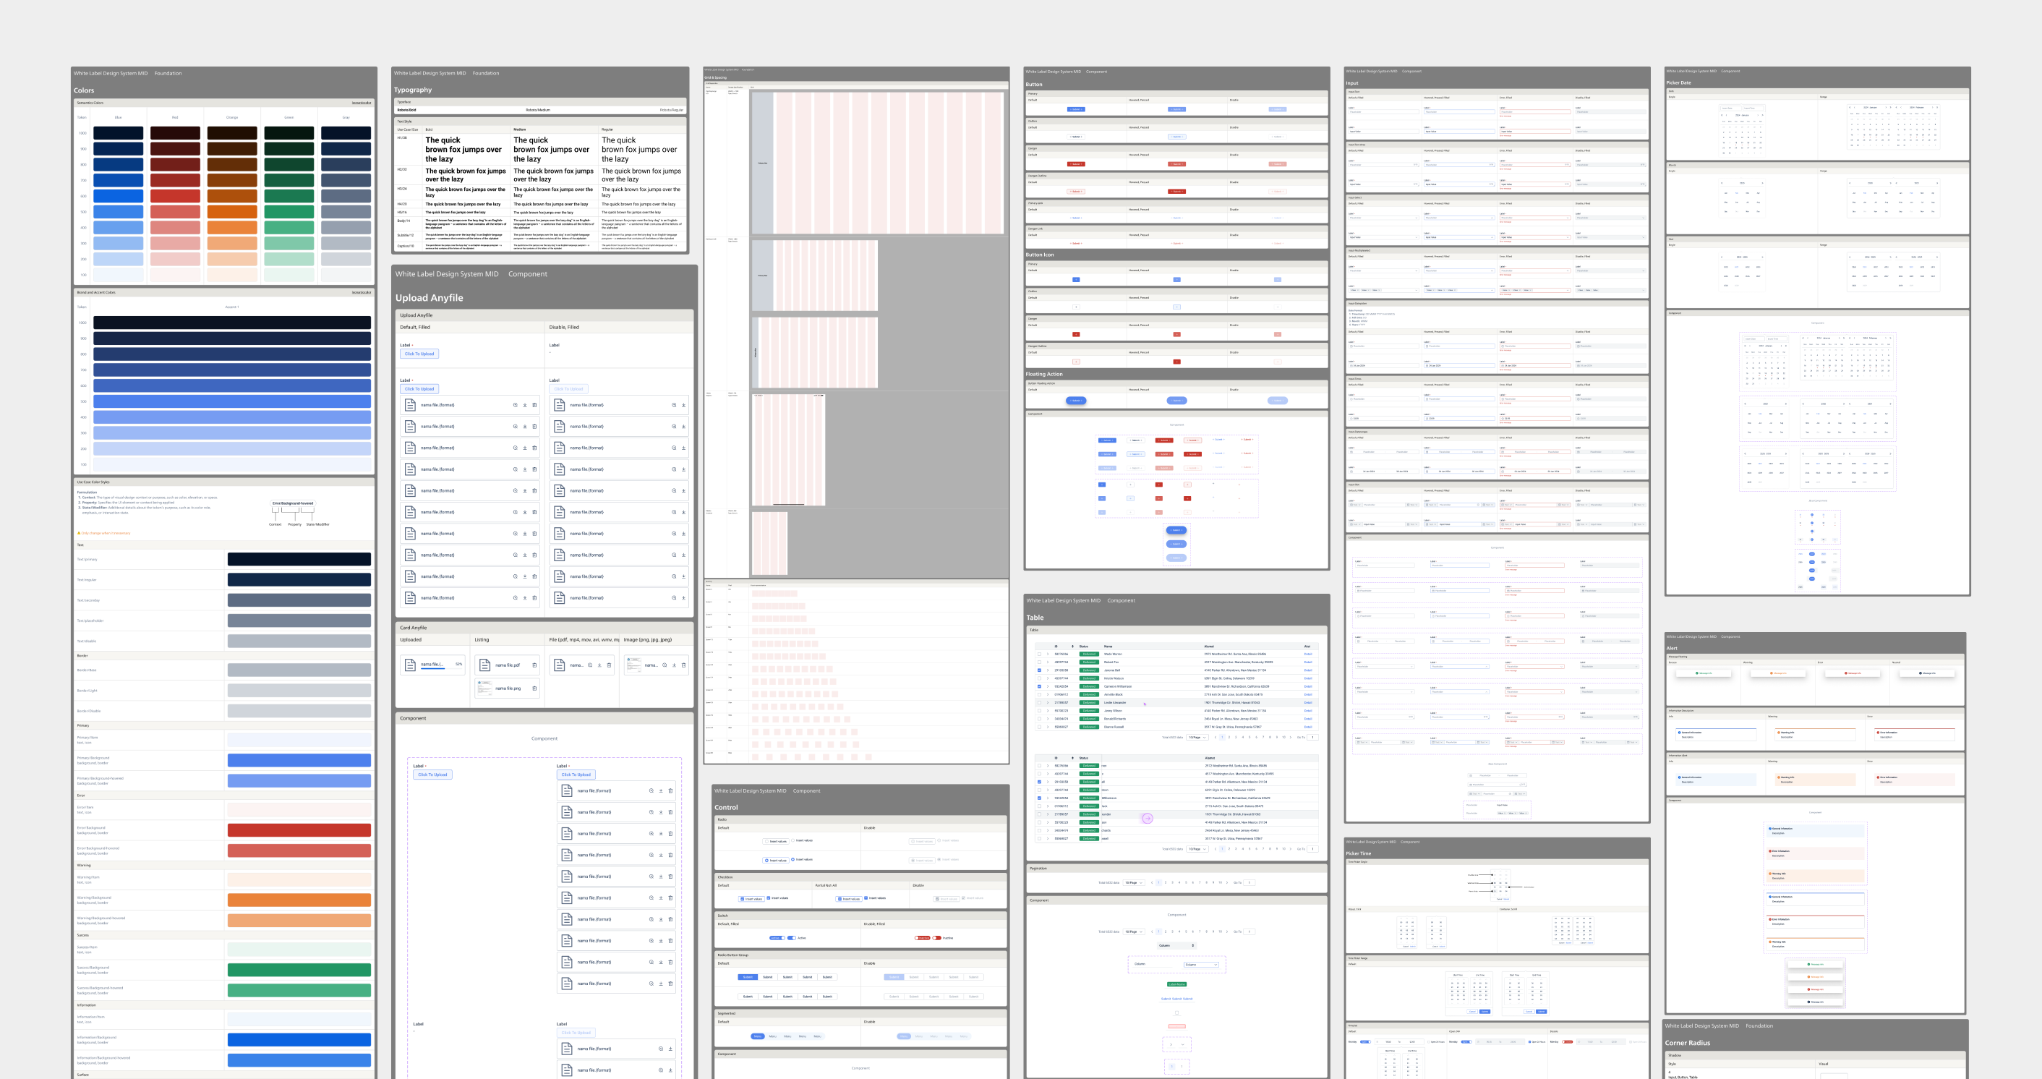Screen dimensions: 2042x1079
Task: Open Detail link for Wade Warren
Action: tap(1308, 654)
